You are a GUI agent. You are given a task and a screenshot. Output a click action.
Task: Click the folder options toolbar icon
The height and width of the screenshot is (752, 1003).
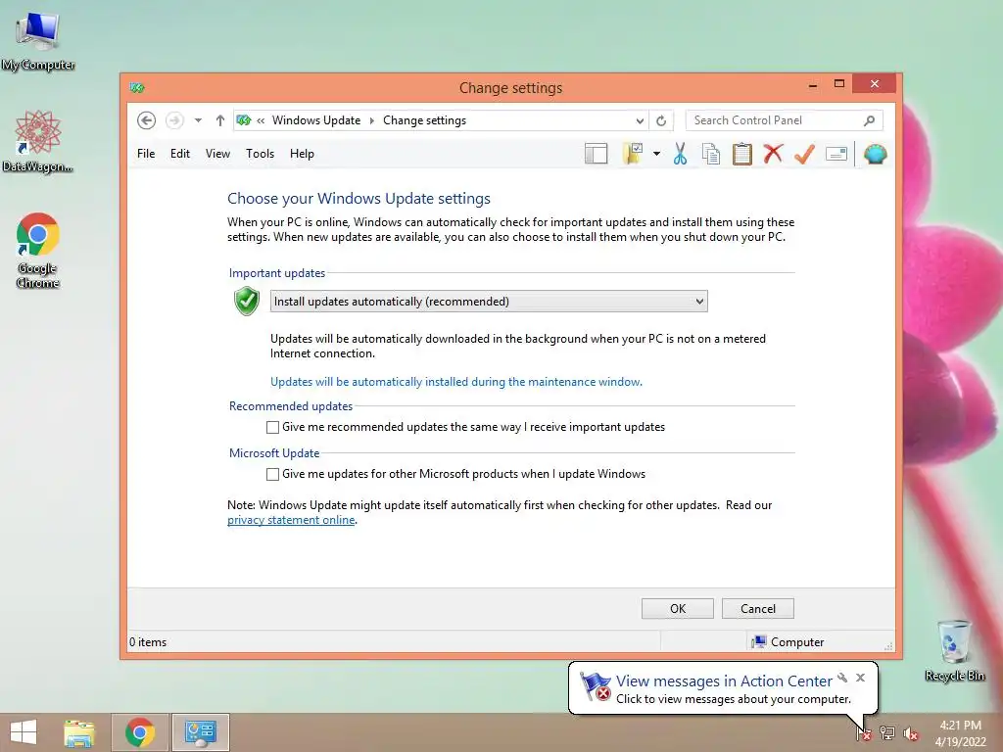tap(633, 154)
